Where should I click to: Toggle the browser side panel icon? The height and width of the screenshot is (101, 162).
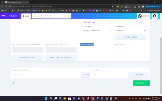[139, 7]
